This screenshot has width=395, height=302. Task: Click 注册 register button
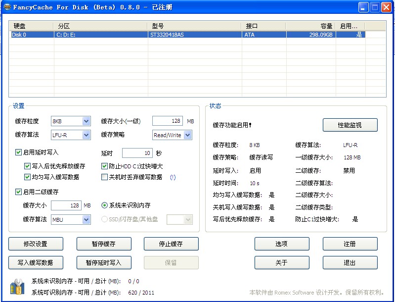(x=350, y=244)
